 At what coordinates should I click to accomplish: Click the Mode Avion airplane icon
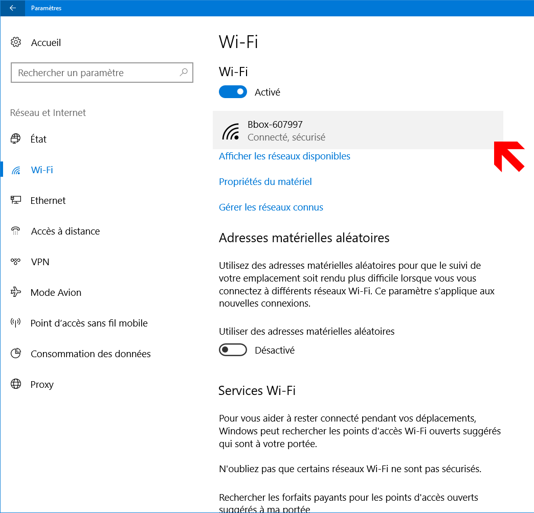click(16, 292)
